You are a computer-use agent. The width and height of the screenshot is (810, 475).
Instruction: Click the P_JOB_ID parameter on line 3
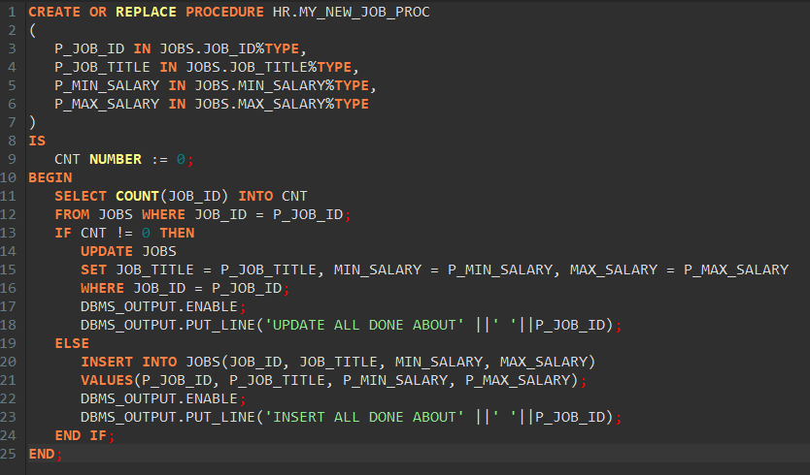click(89, 49)
